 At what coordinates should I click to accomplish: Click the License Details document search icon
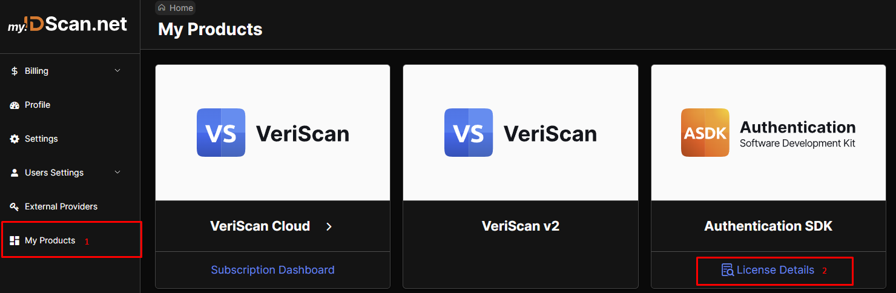727,270
